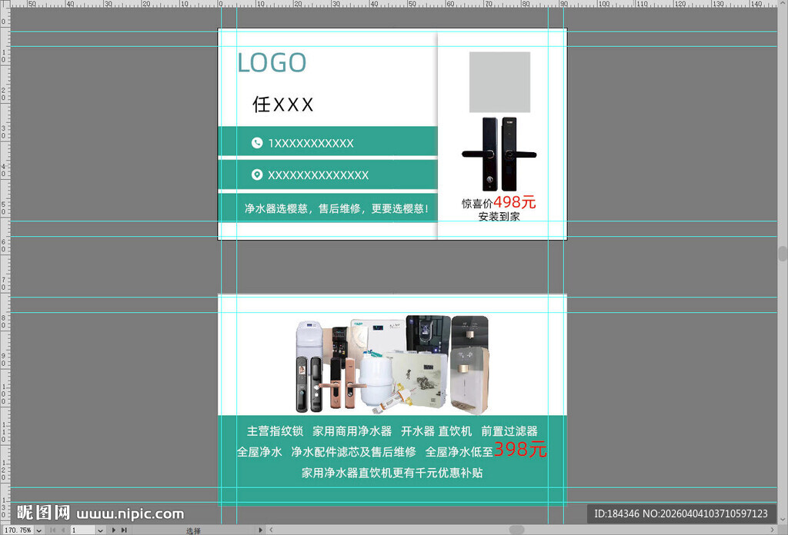Jump to the last page

[x=124, y=530]
